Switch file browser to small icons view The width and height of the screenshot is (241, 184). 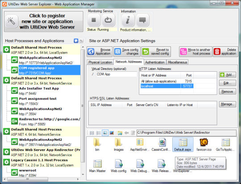coord(92,133)
